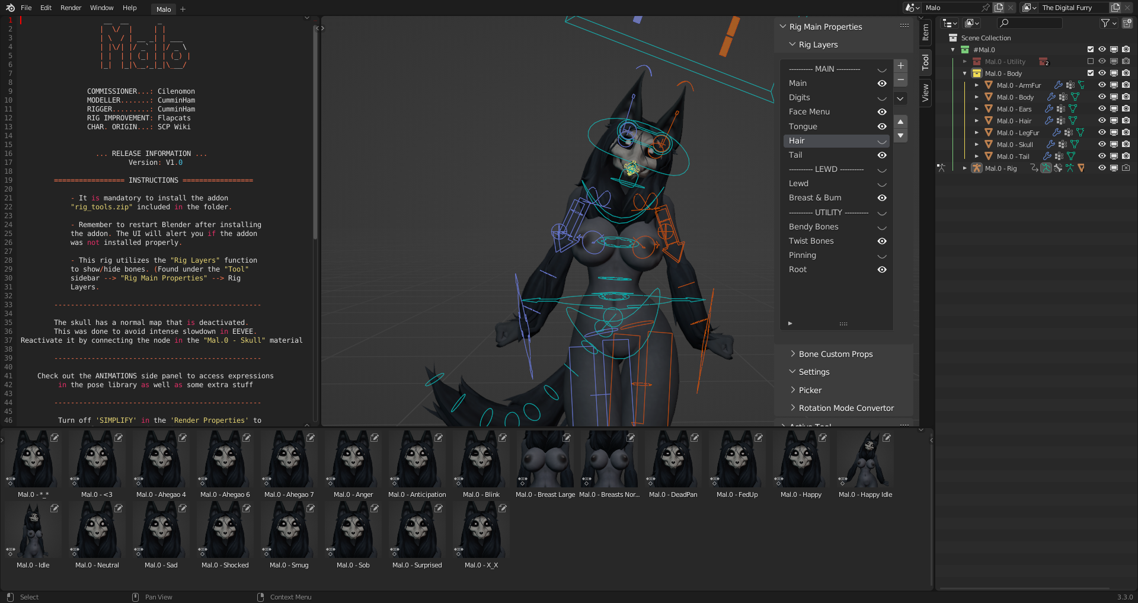Move rig layer up with arrow button

pyautogui.click(x=900, y=122)
